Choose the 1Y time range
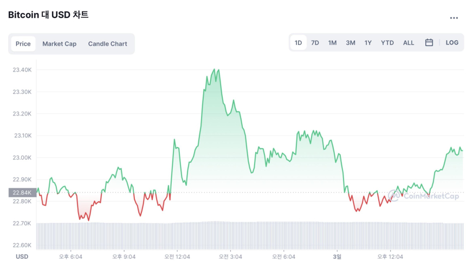 (368, 43)
